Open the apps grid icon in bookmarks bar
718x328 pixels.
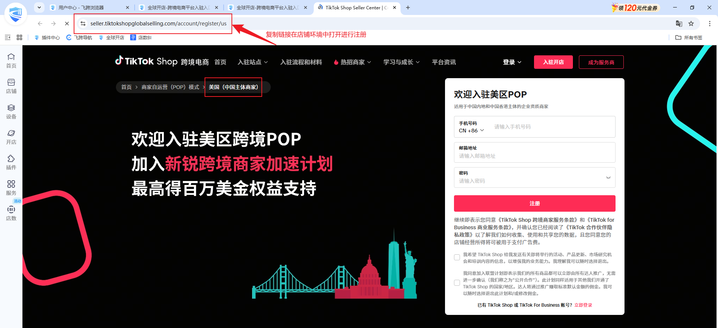pyautogui.click(x=19, y=37)
